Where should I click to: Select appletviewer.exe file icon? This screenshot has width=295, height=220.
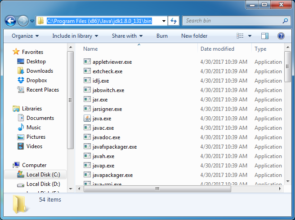point(87,62)
